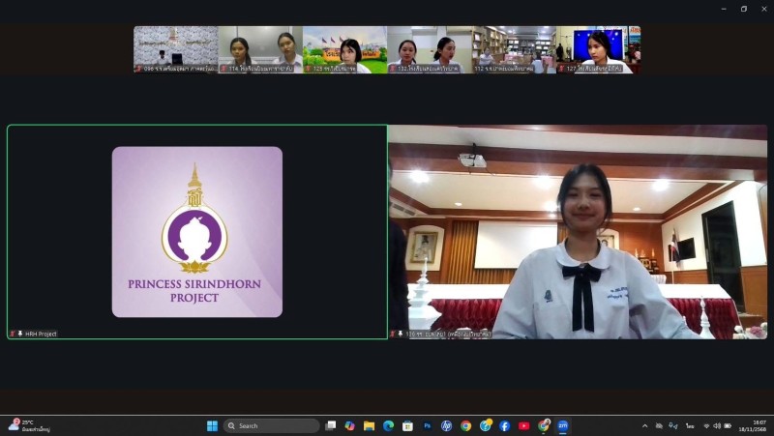Select participant 127 thumbnail in the gallery strip

click(x=598, y=48)
